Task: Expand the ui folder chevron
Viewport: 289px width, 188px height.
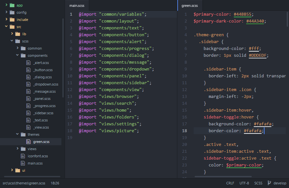Action: 12,170
